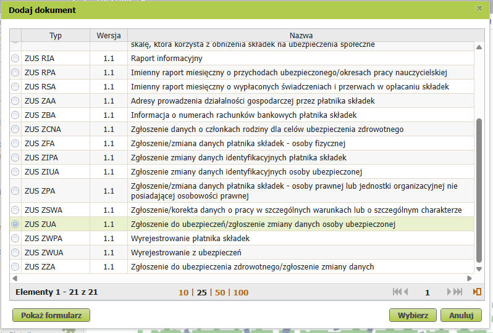Select the ZUS ZPA radio button
The width and height of the screenshot is (493, 333).
[x=15, y=191]
